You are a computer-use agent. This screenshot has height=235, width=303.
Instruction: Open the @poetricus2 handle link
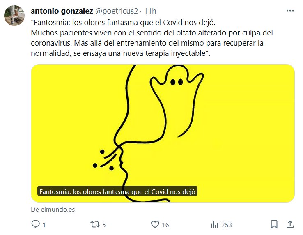(117, 11)
